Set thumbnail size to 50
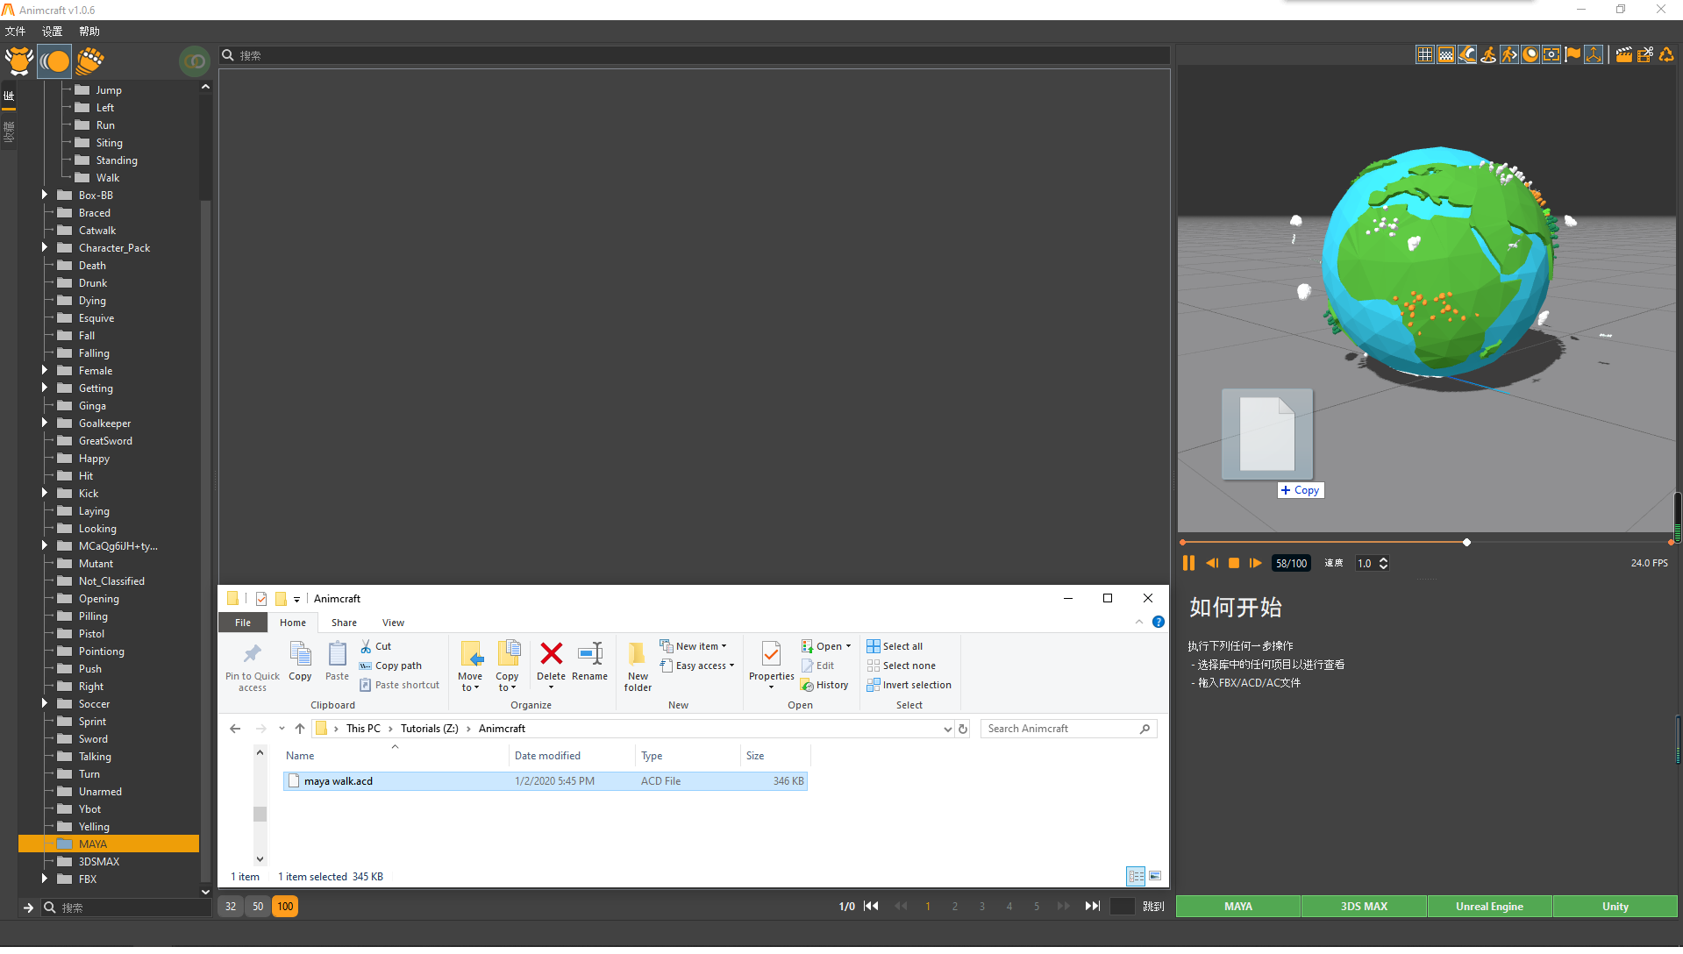The height and width of the screenshot is (954, 1683). (258, 907)
